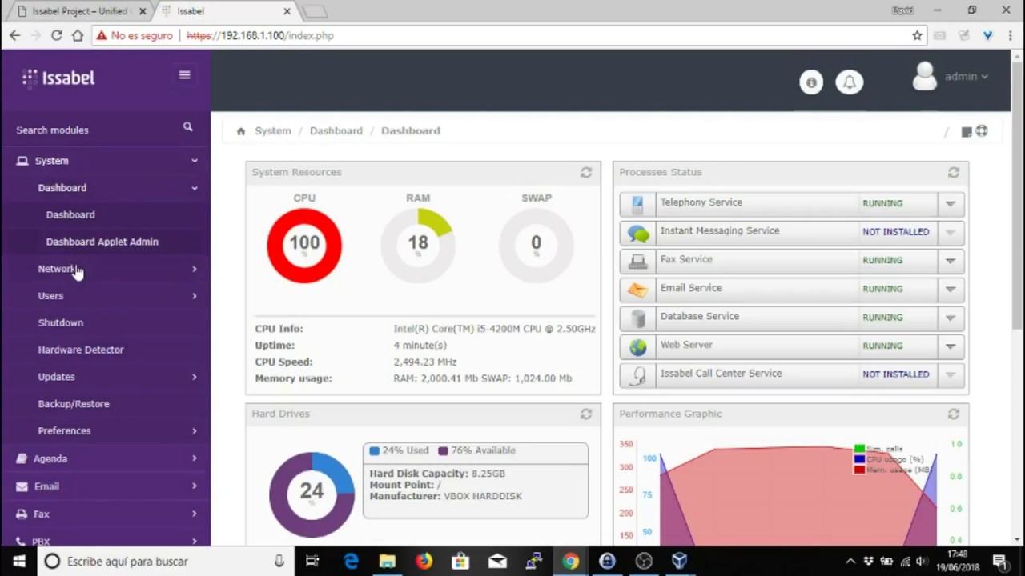Click the Database Service icon
Viewport: 1025px width, 576px height.
click(x=638, y=318)
